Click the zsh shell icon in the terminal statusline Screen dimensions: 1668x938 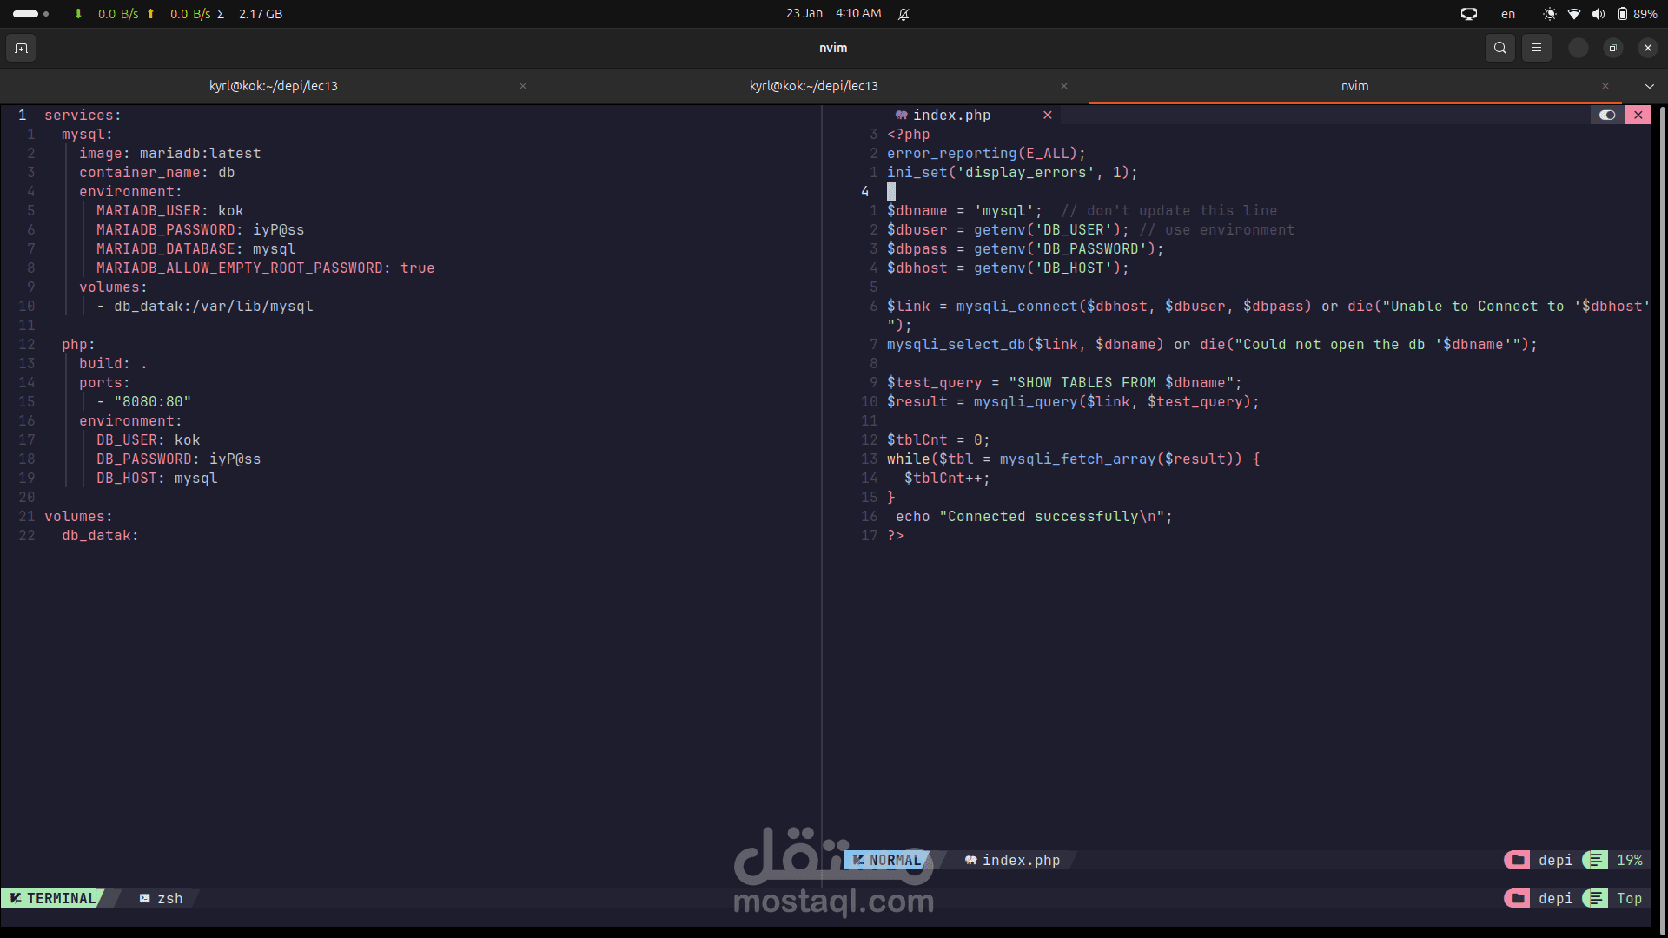coord(145,898)
